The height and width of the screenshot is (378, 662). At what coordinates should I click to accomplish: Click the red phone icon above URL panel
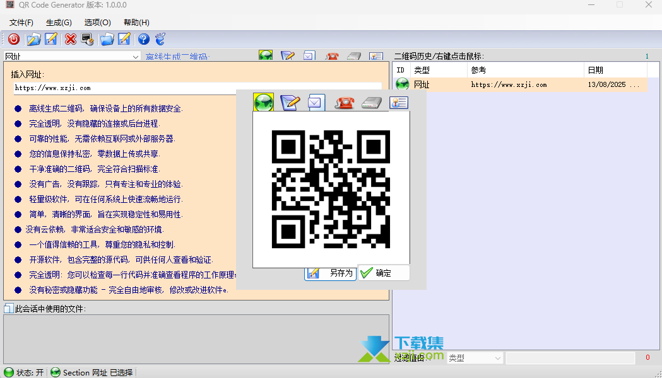click(x=333, y=55)
